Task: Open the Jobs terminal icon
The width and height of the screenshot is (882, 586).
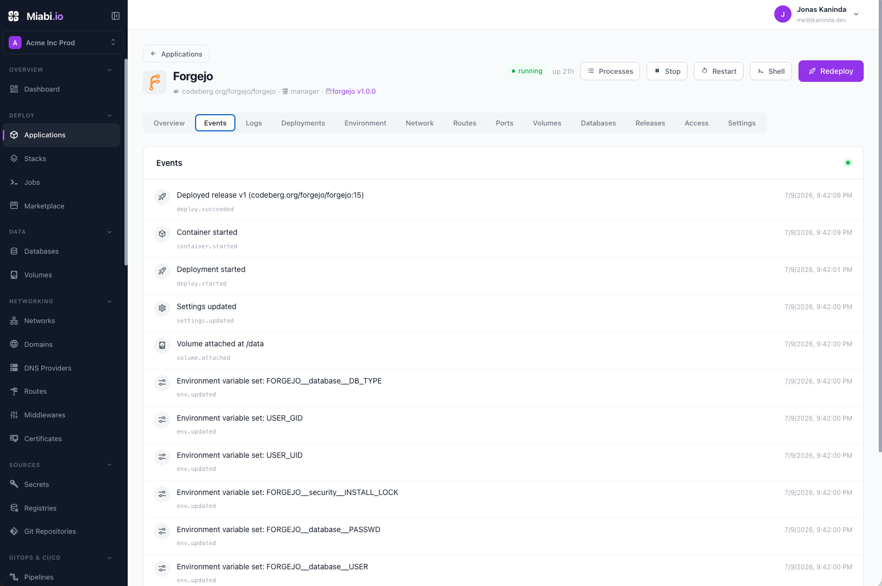Action: [x=14, y=182]
